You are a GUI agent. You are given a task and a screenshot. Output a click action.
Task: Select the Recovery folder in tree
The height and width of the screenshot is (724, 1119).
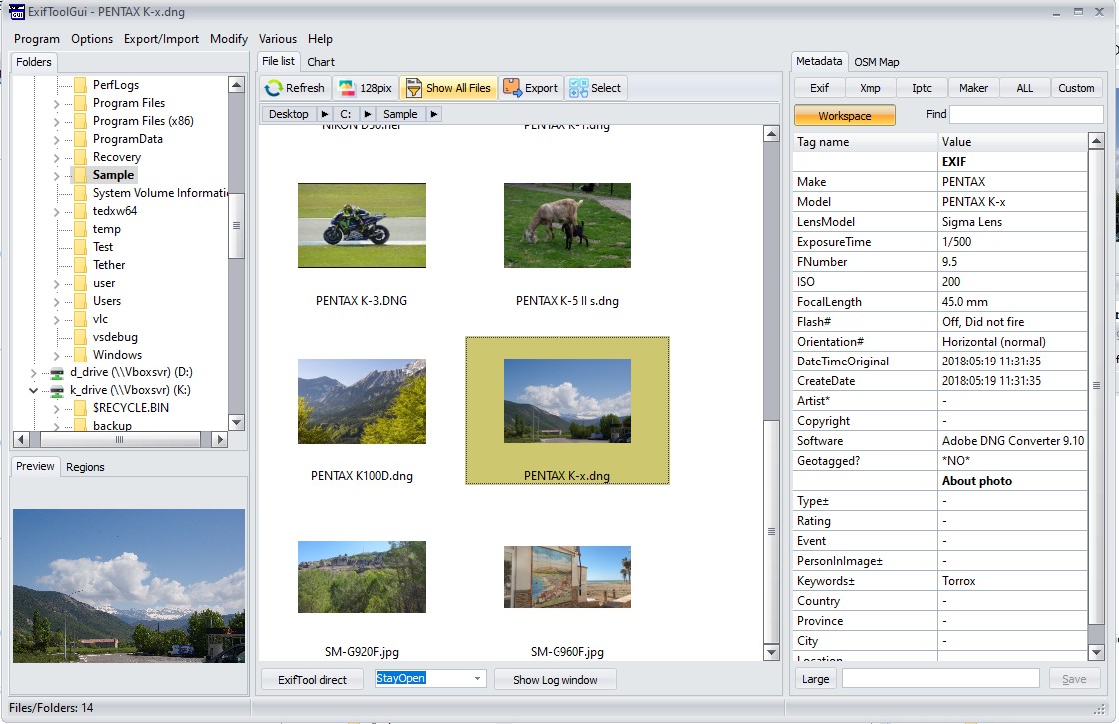pyautogui.click(x=116, y=157)
